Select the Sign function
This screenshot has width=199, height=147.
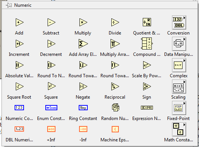[147, 86]
